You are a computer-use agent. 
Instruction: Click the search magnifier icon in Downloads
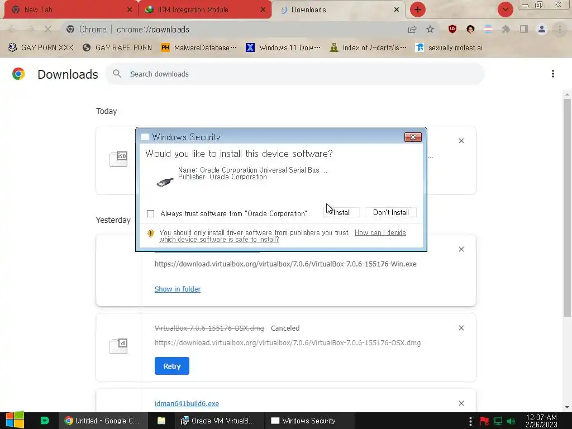[117, 74]
